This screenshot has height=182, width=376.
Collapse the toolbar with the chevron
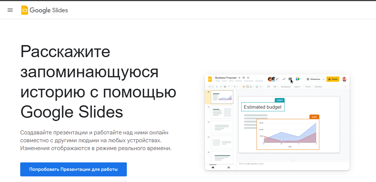point(345,87)
